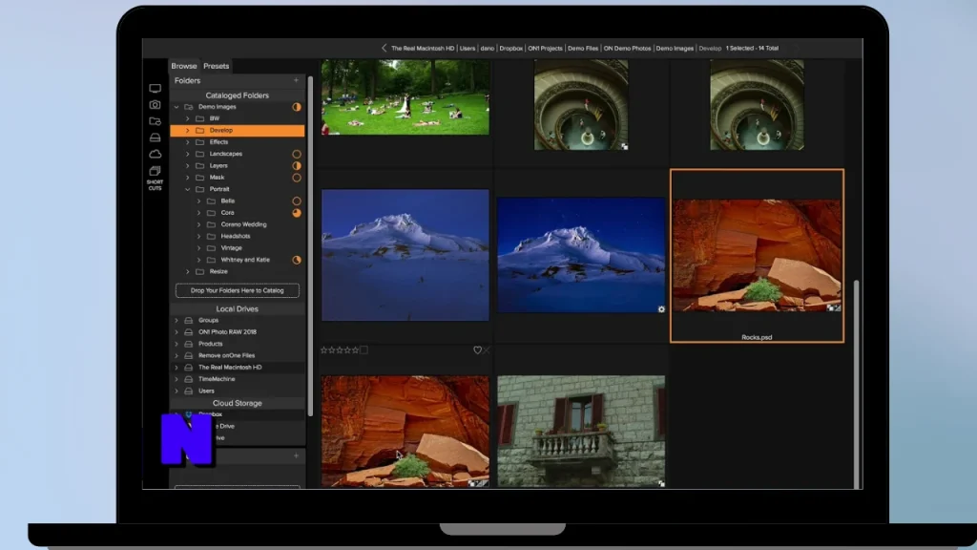Select the Rocks.psd thumbnail

coord(757,256)
